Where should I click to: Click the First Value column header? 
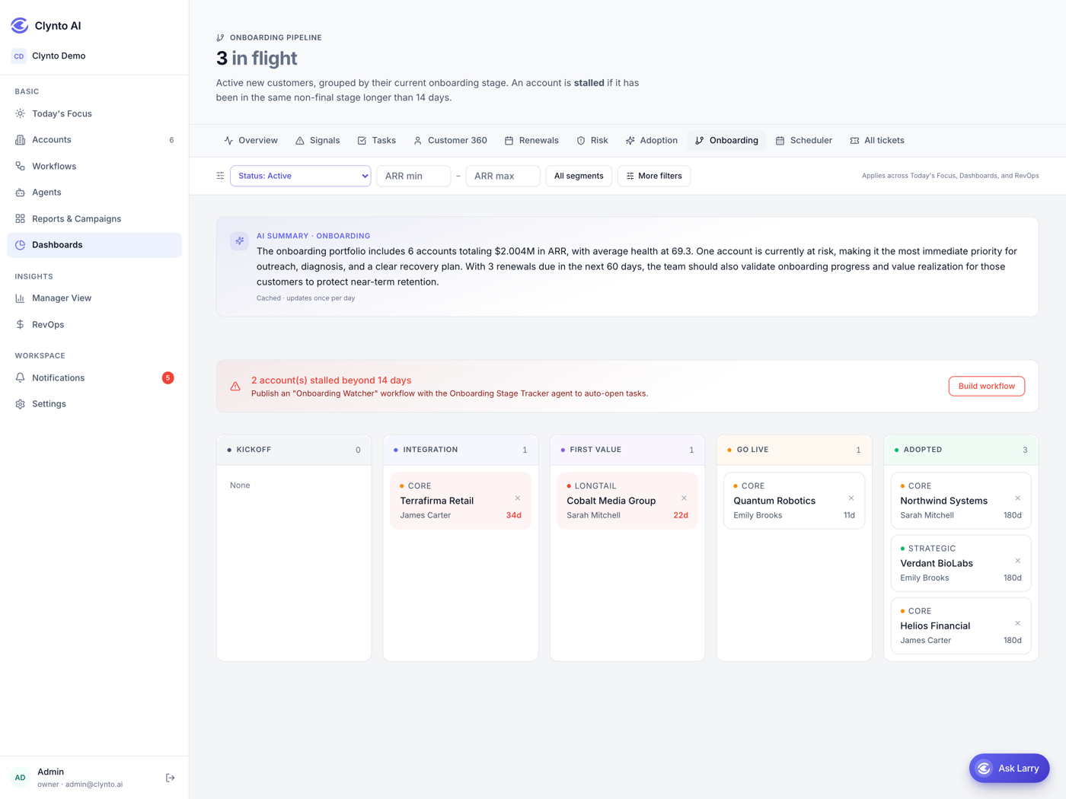(x=627, y=450)
